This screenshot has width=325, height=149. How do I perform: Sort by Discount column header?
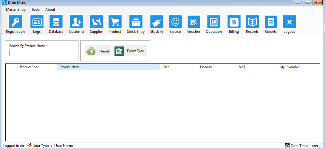pyautogui.click(x=217, y=67)
